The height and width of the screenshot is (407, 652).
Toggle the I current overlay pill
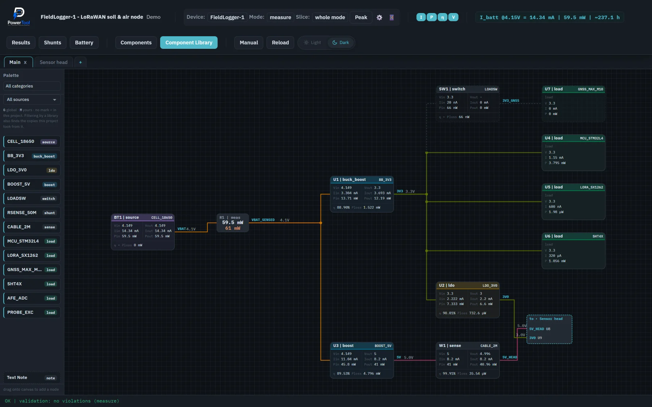click(421, 17)
